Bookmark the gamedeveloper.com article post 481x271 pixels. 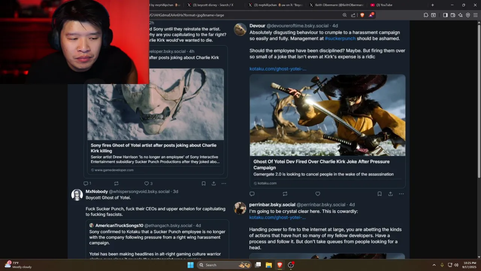(x=203, y=183)
